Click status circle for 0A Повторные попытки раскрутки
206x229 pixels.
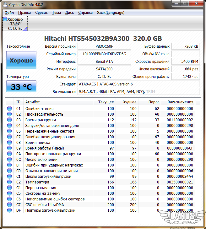[x=9, y=154]
